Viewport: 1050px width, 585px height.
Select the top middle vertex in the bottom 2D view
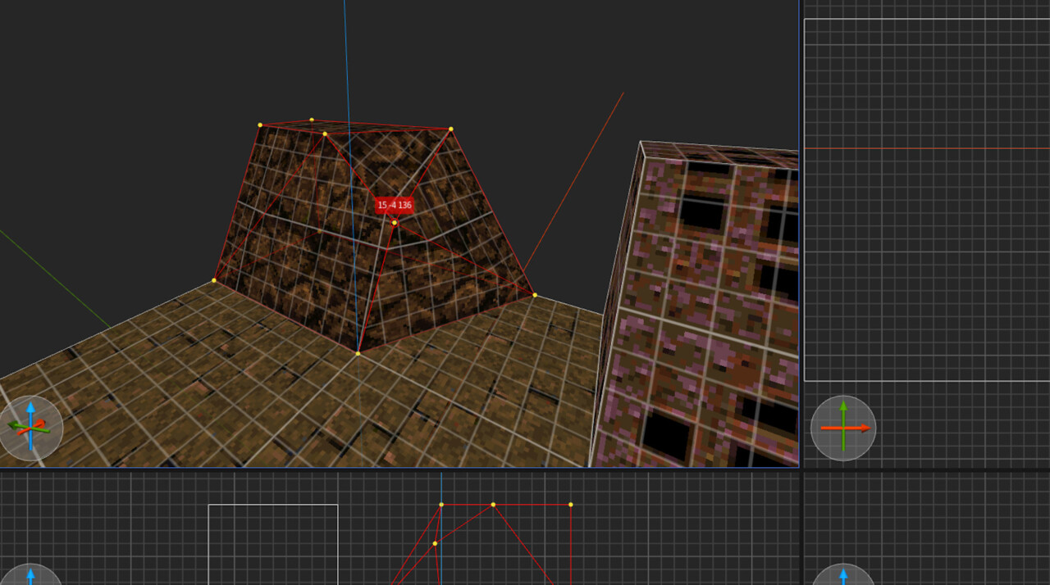click(493, 505)
